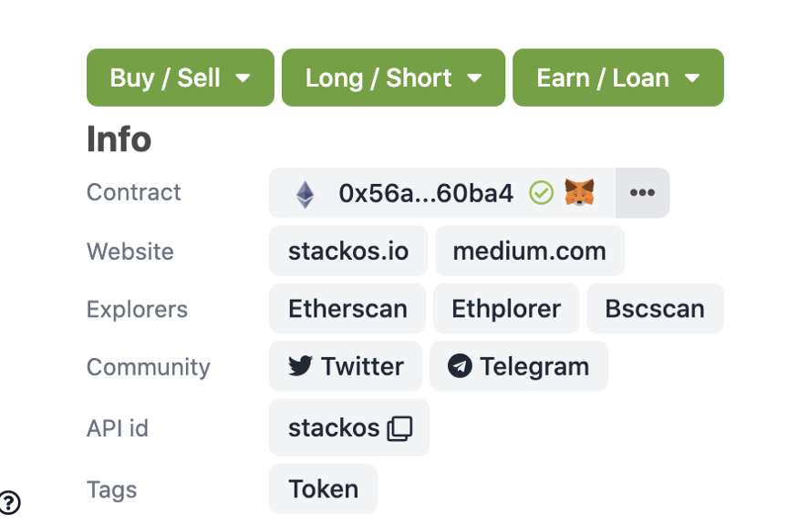
Task: Click the help question mark icon
Action: click(10, 503)
